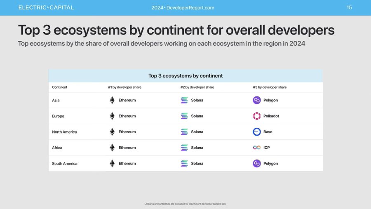This screenshot has height=209, width=371.
Task: Click the 'Polygon' text in the South America row
Action: [x=271, y=164]
